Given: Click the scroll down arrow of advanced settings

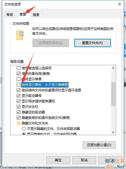Looking at the screenshot, I should click(113, 132).
